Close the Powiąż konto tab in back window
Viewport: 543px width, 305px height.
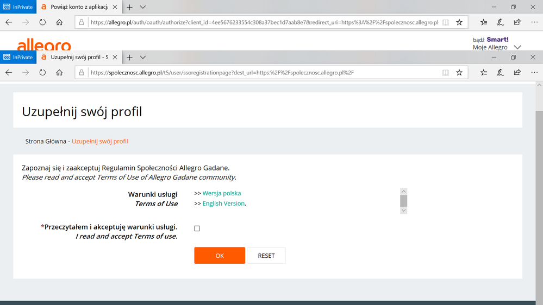(115, 7)
